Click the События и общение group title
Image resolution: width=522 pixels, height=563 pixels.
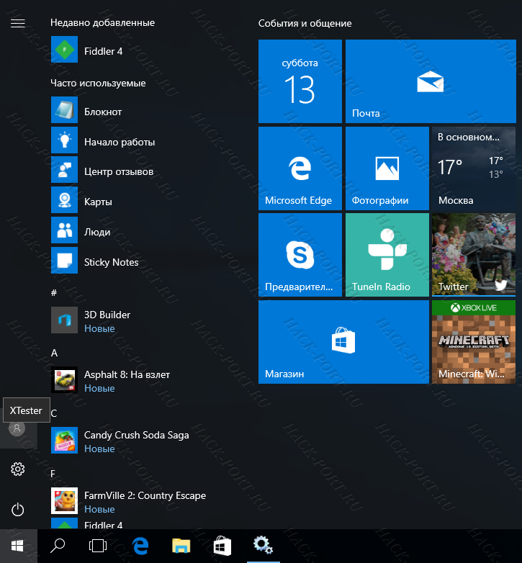tap(305, 23)
